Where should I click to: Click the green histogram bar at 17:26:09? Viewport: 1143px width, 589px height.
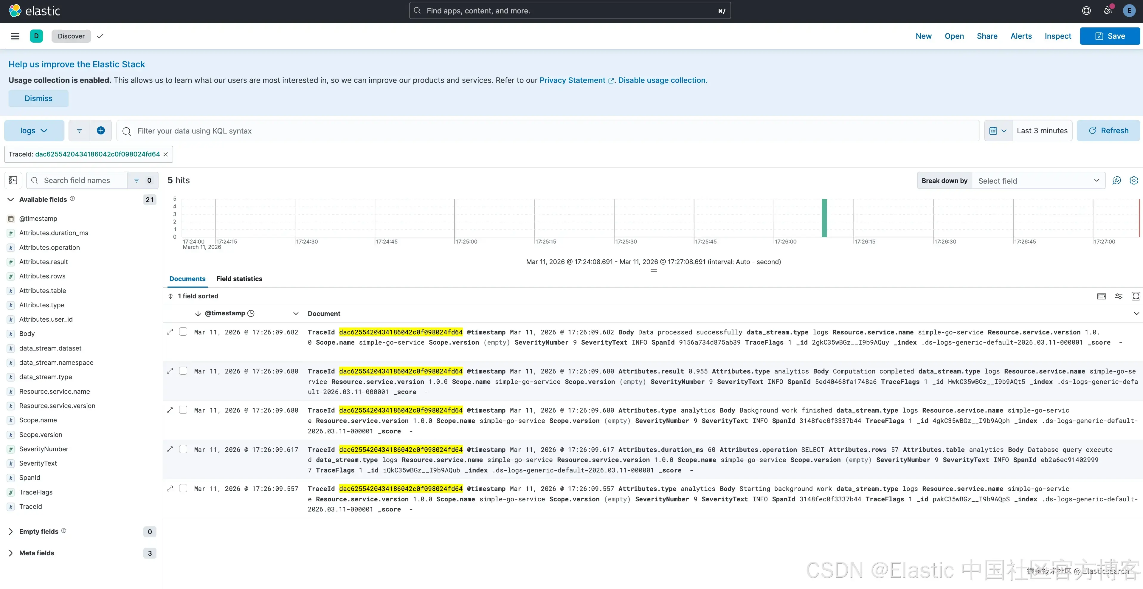coord(824,218)
